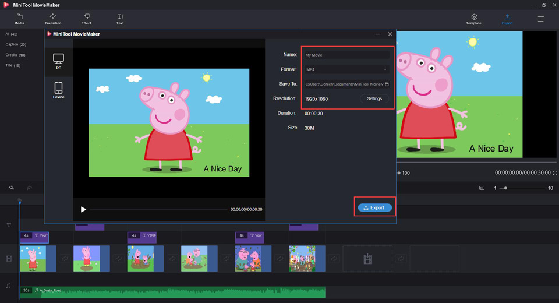Select Caption (20) category
This screenshot has height=303, width=559.
point(16,45)
